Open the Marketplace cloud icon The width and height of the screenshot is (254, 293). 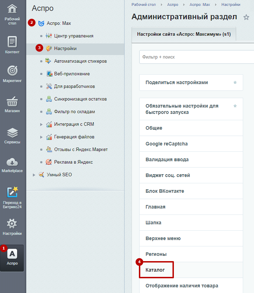12,162
